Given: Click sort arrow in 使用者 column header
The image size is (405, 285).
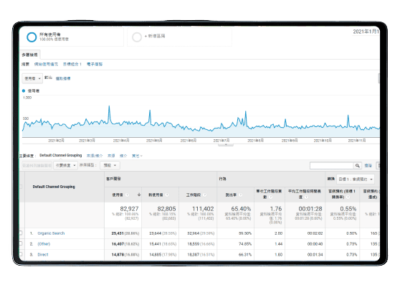Looking at the screenshot, I should click(139, 195).
